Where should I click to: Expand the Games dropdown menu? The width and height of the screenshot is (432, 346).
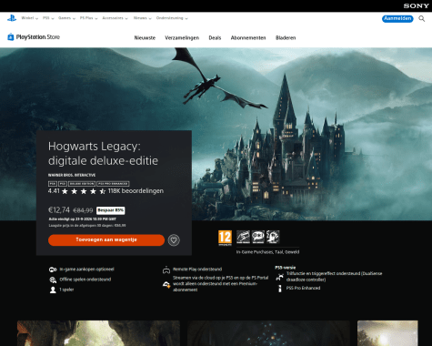point(66,18)
